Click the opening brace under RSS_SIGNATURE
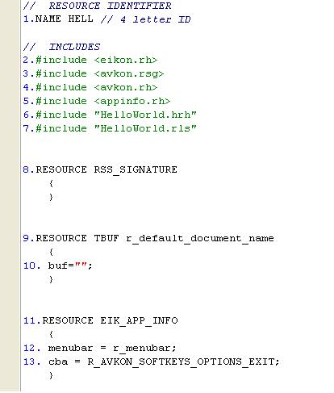334x393 pixels. click(51, 183)
